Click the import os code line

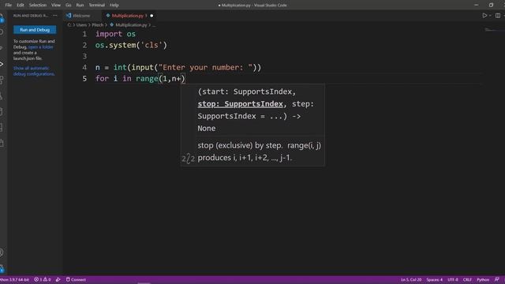(x=115, y=34)
